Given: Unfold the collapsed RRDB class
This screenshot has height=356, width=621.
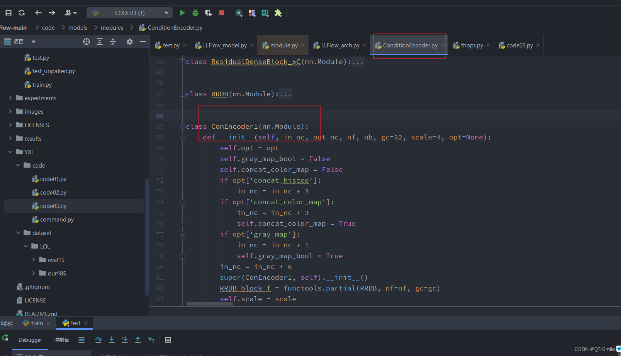Looking at the screenshot, I should (182, 94).
